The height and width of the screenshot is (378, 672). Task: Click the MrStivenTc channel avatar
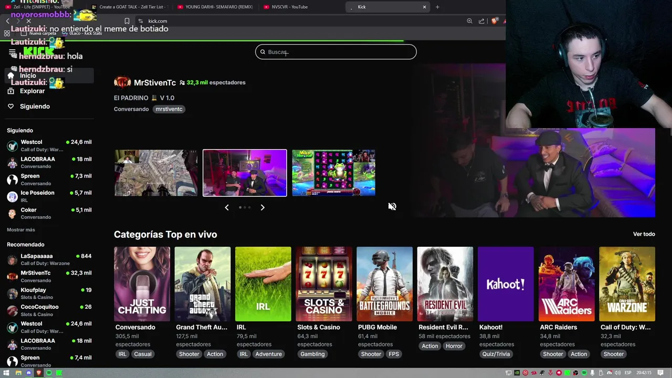point(122,82)
